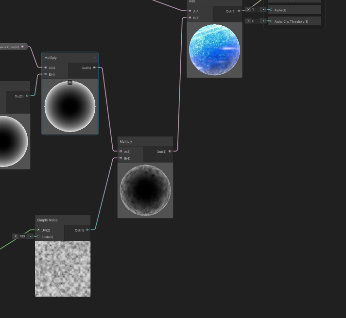Click the Alpha(1) label on master node
The width and height of the screenshot is (346, 318).
click(280, 10)
